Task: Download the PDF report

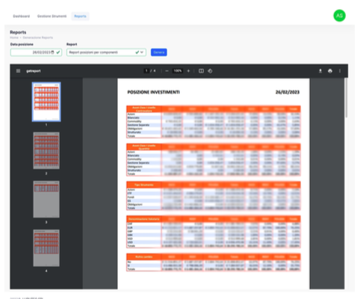Action: tap(320, 71)
